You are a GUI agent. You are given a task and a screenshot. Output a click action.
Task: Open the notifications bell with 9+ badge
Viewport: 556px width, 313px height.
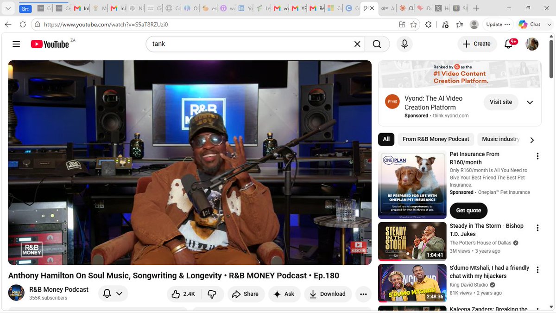[509, 44]
